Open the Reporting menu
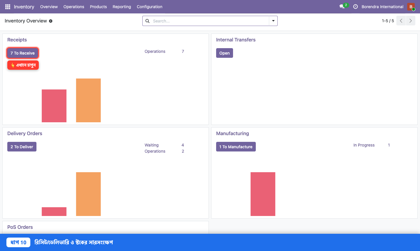Viewport: 420px width, 251px height. [x=122, y=7]
